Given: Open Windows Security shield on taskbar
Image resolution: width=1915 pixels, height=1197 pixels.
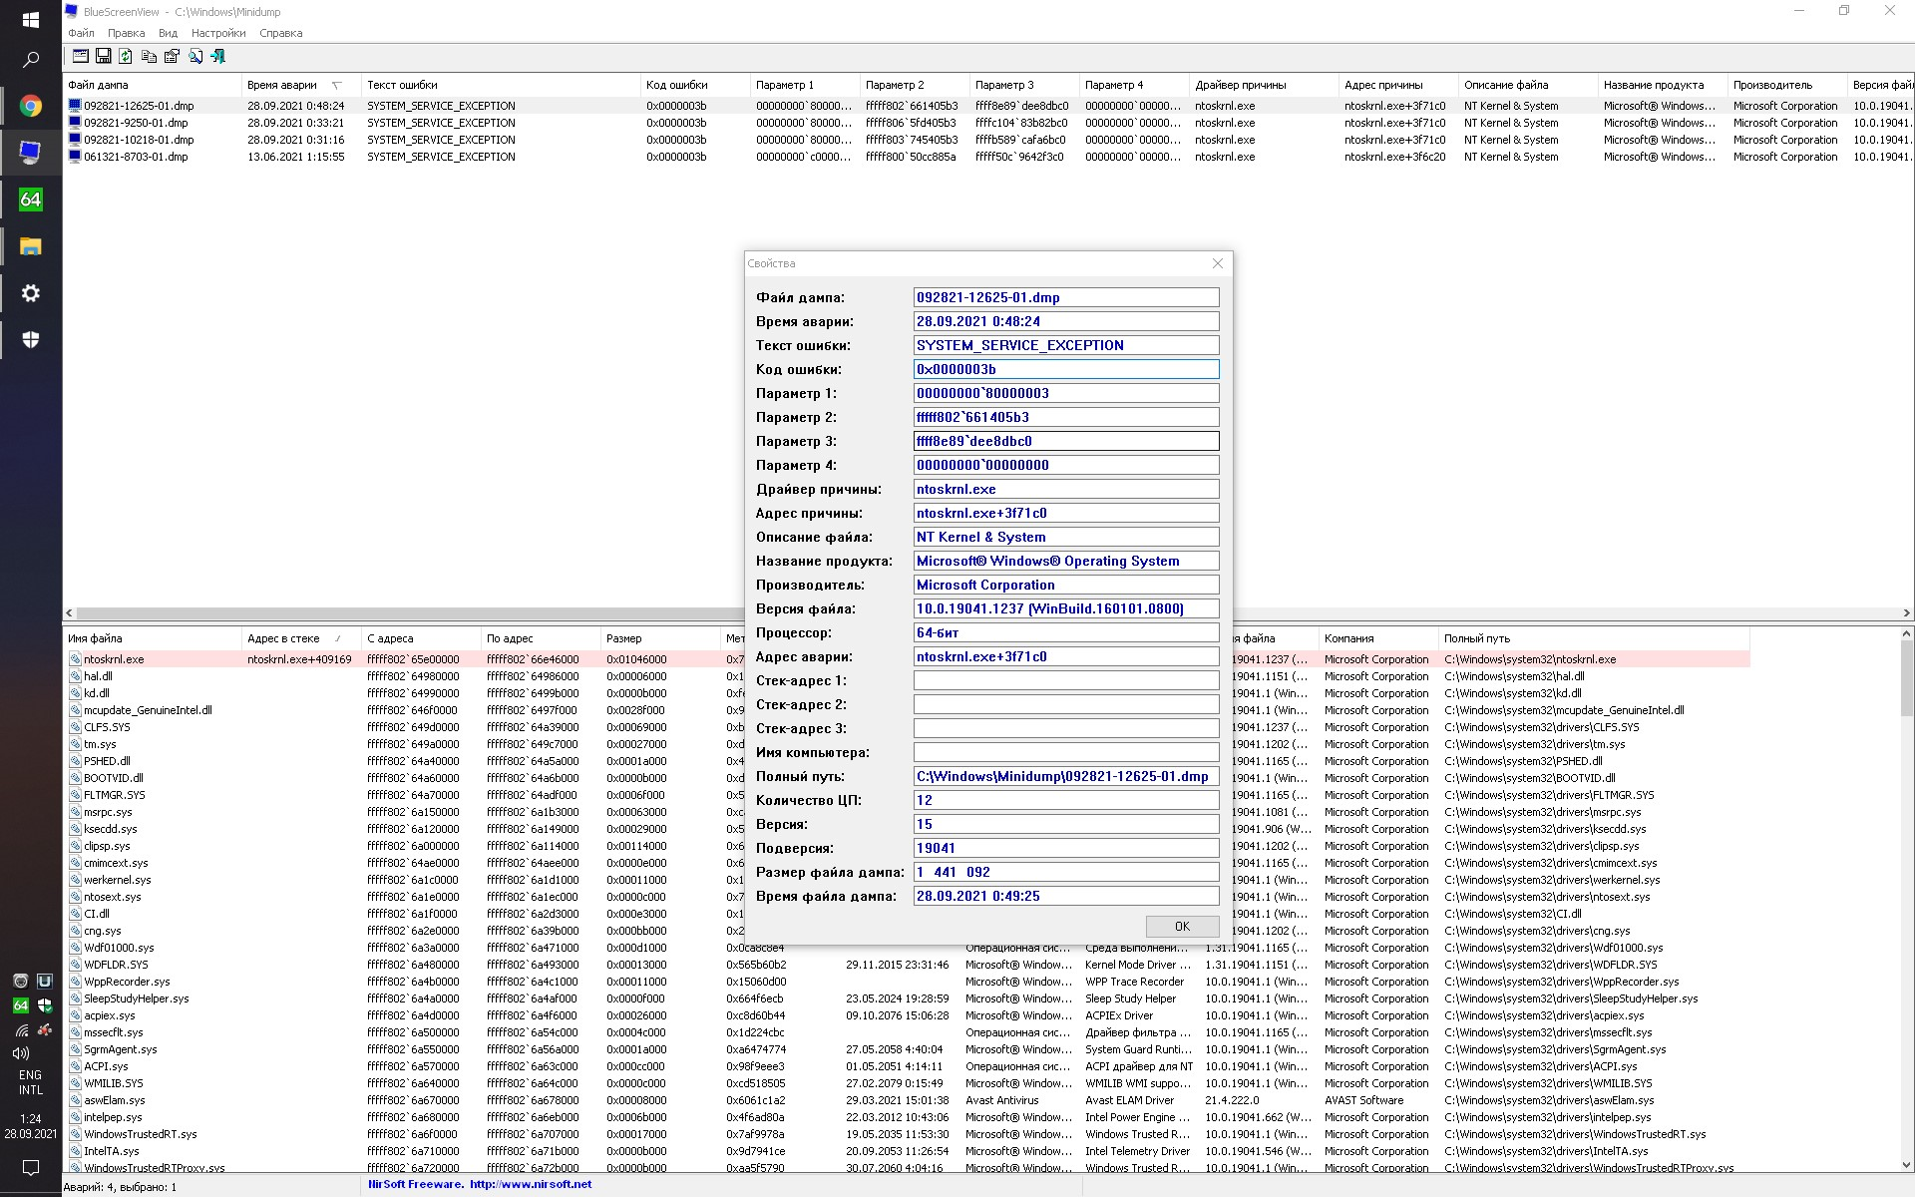Looking at the screenshot, I should coord(30,340).
